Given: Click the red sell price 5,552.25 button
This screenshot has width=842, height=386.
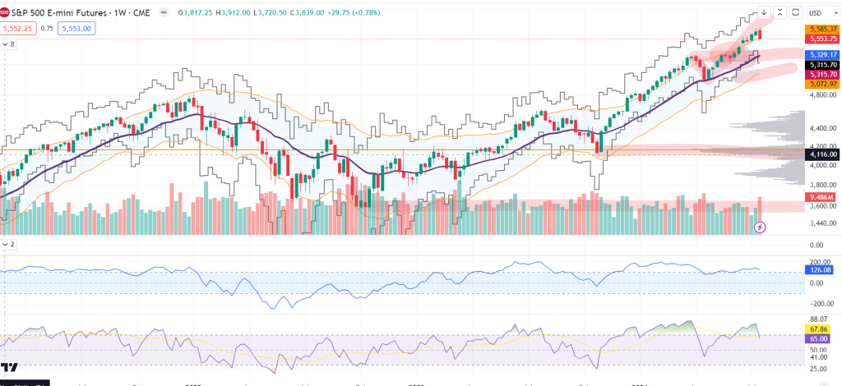Looking at the screenshot, I should pos(18,28).
